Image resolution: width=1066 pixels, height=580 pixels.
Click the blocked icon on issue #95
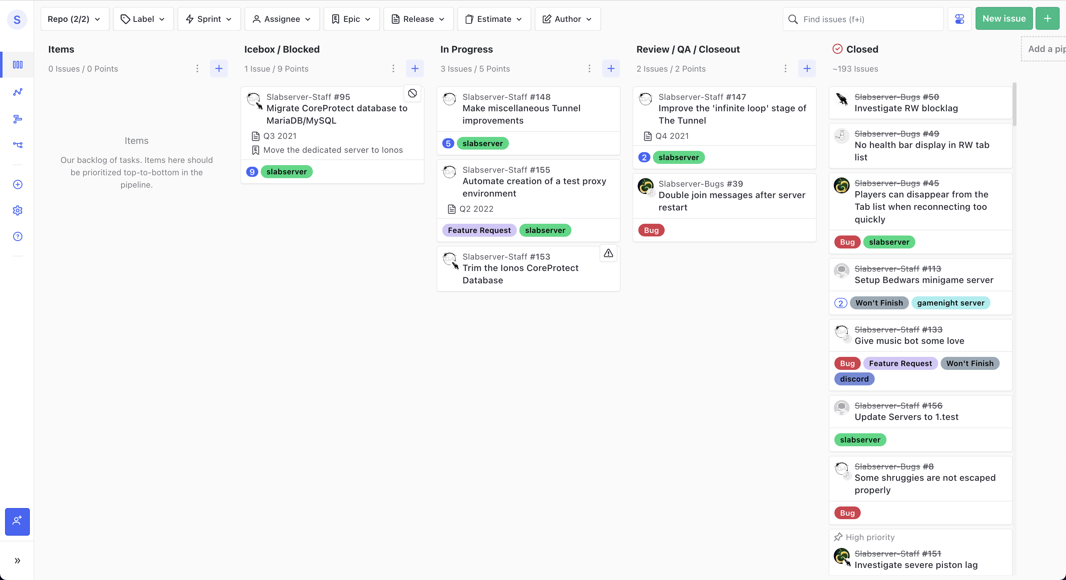coord(412,93)
